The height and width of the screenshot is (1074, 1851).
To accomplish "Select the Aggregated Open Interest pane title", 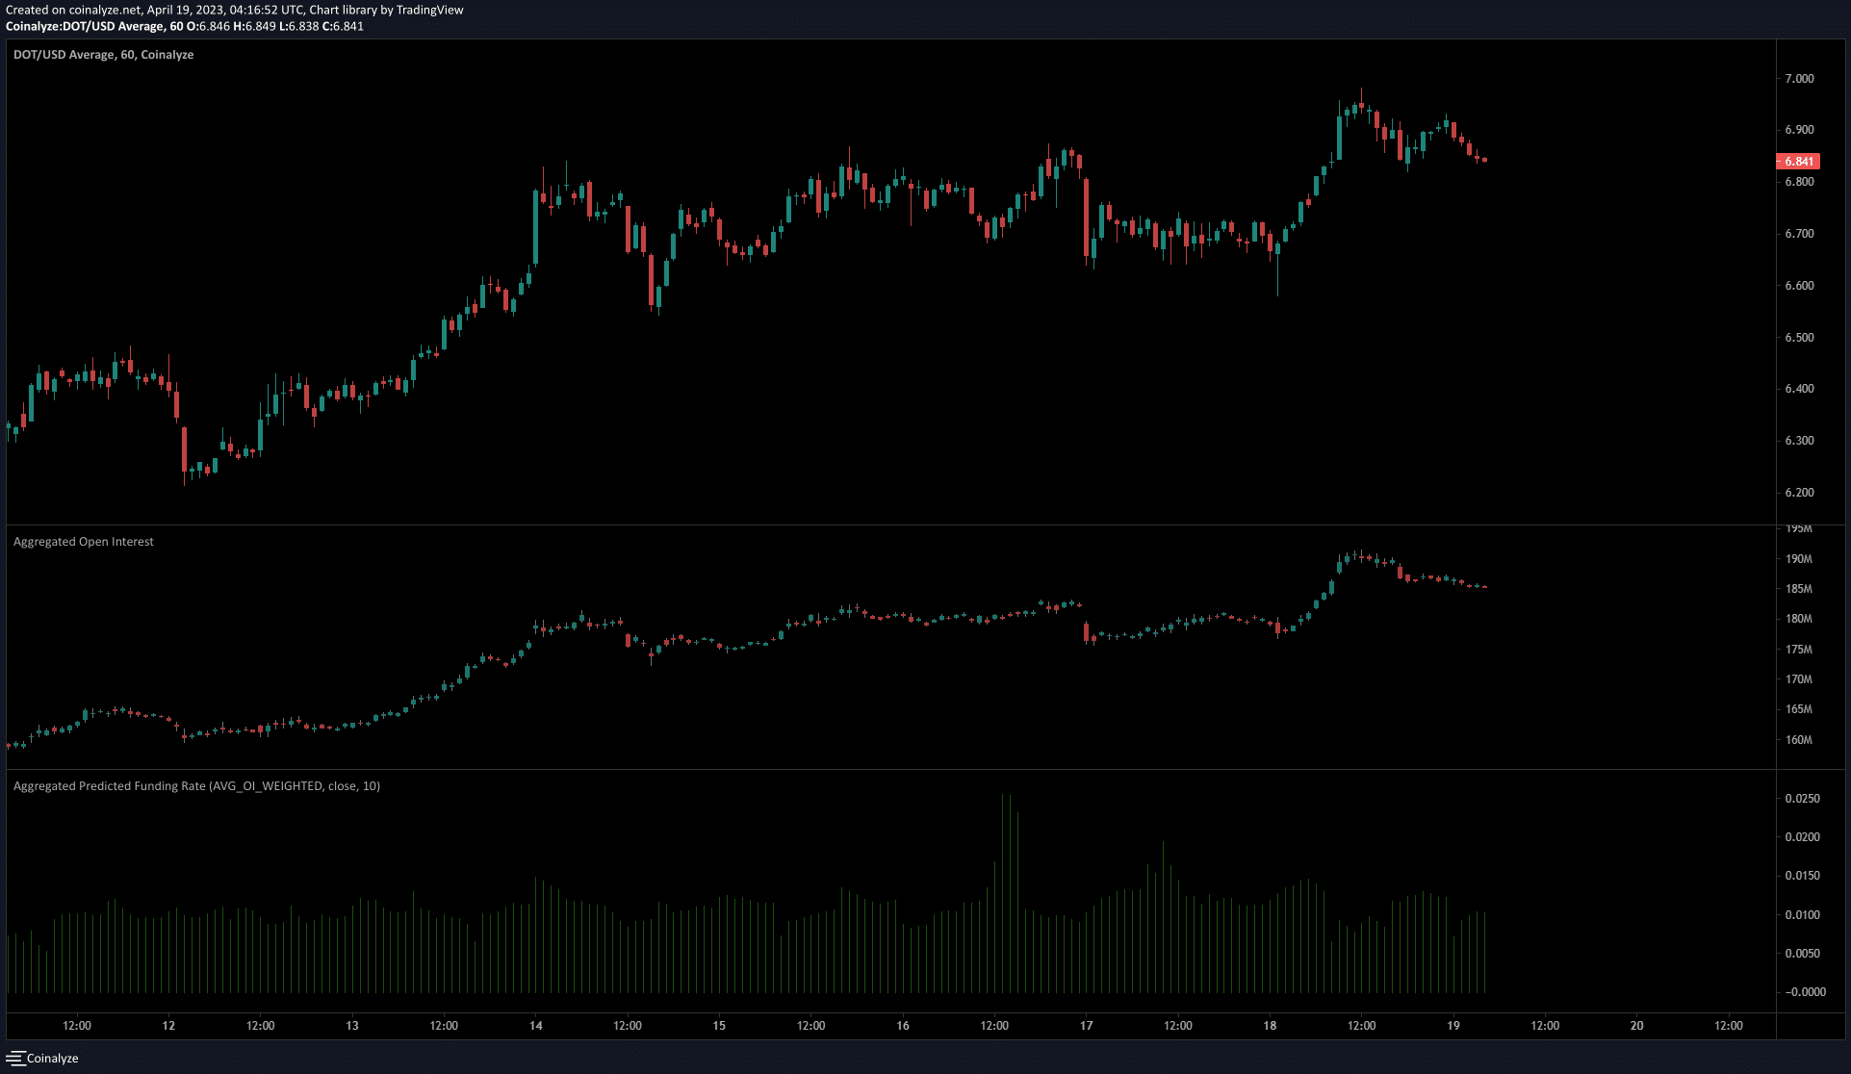I will [x=84, y=542].
